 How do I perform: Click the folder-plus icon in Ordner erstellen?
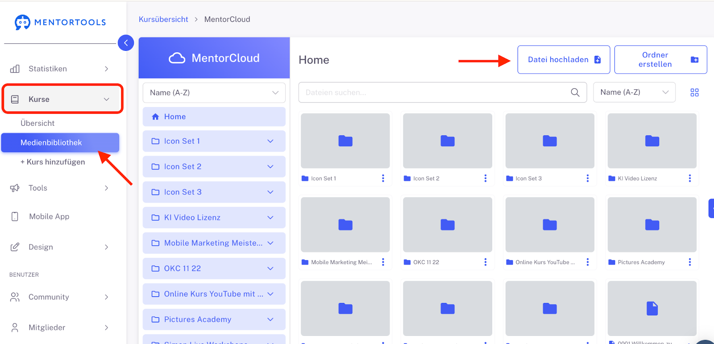click(x=694, y=59)
